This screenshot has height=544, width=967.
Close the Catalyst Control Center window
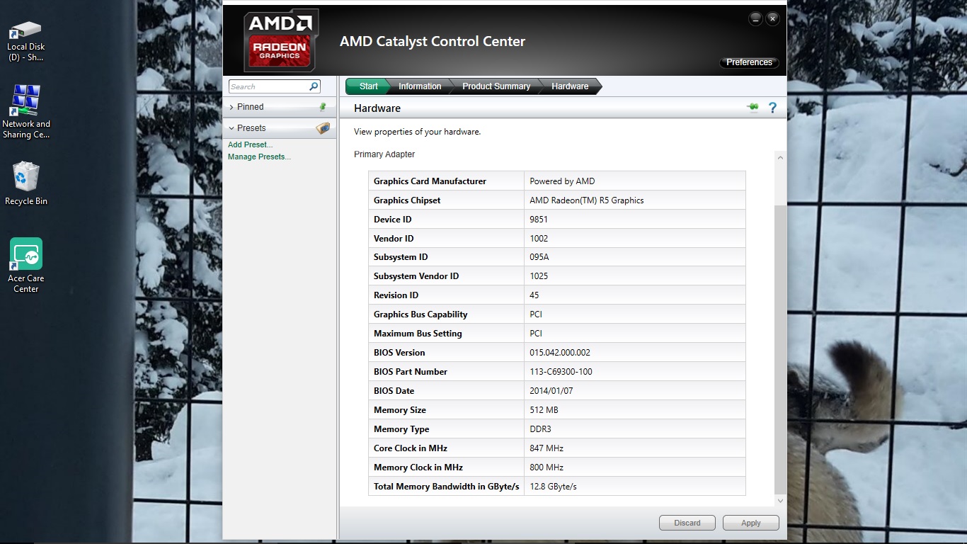pos(772,18)
